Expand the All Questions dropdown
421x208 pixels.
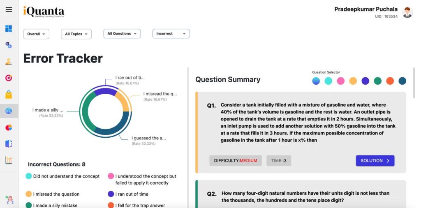coord(122,34)
